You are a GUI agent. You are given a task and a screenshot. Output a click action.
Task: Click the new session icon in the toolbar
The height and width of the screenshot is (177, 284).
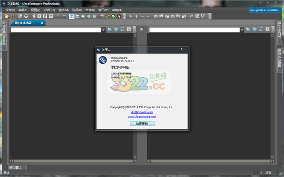[x=7, y=16]
